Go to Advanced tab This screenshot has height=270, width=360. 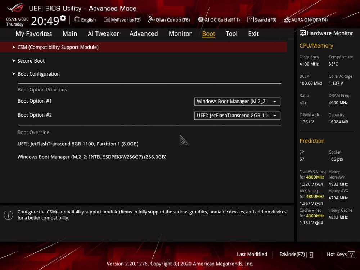point(144,34)
